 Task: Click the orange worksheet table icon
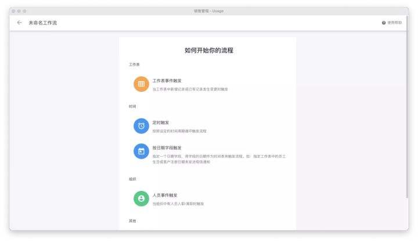(141, 84)
